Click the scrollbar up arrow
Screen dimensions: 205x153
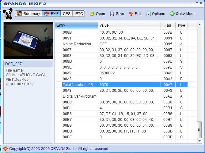[x=199, y=25]
